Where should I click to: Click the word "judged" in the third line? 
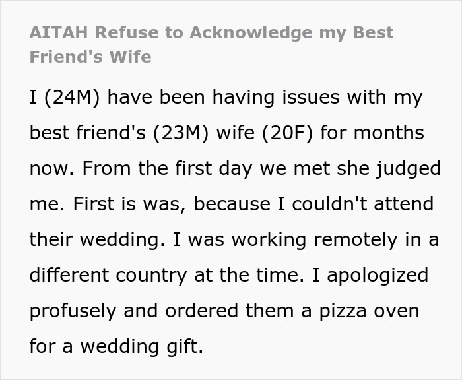(408, 169)
